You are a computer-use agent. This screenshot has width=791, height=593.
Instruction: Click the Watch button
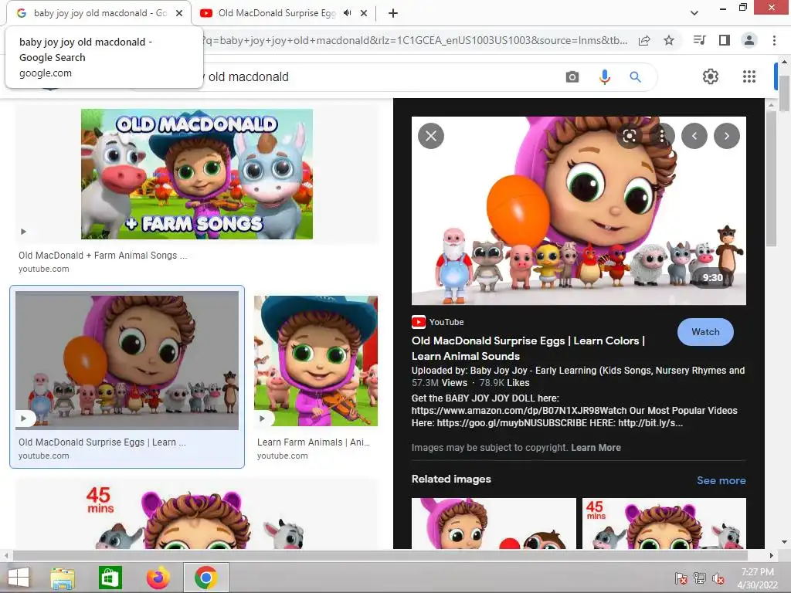(705, 332)
